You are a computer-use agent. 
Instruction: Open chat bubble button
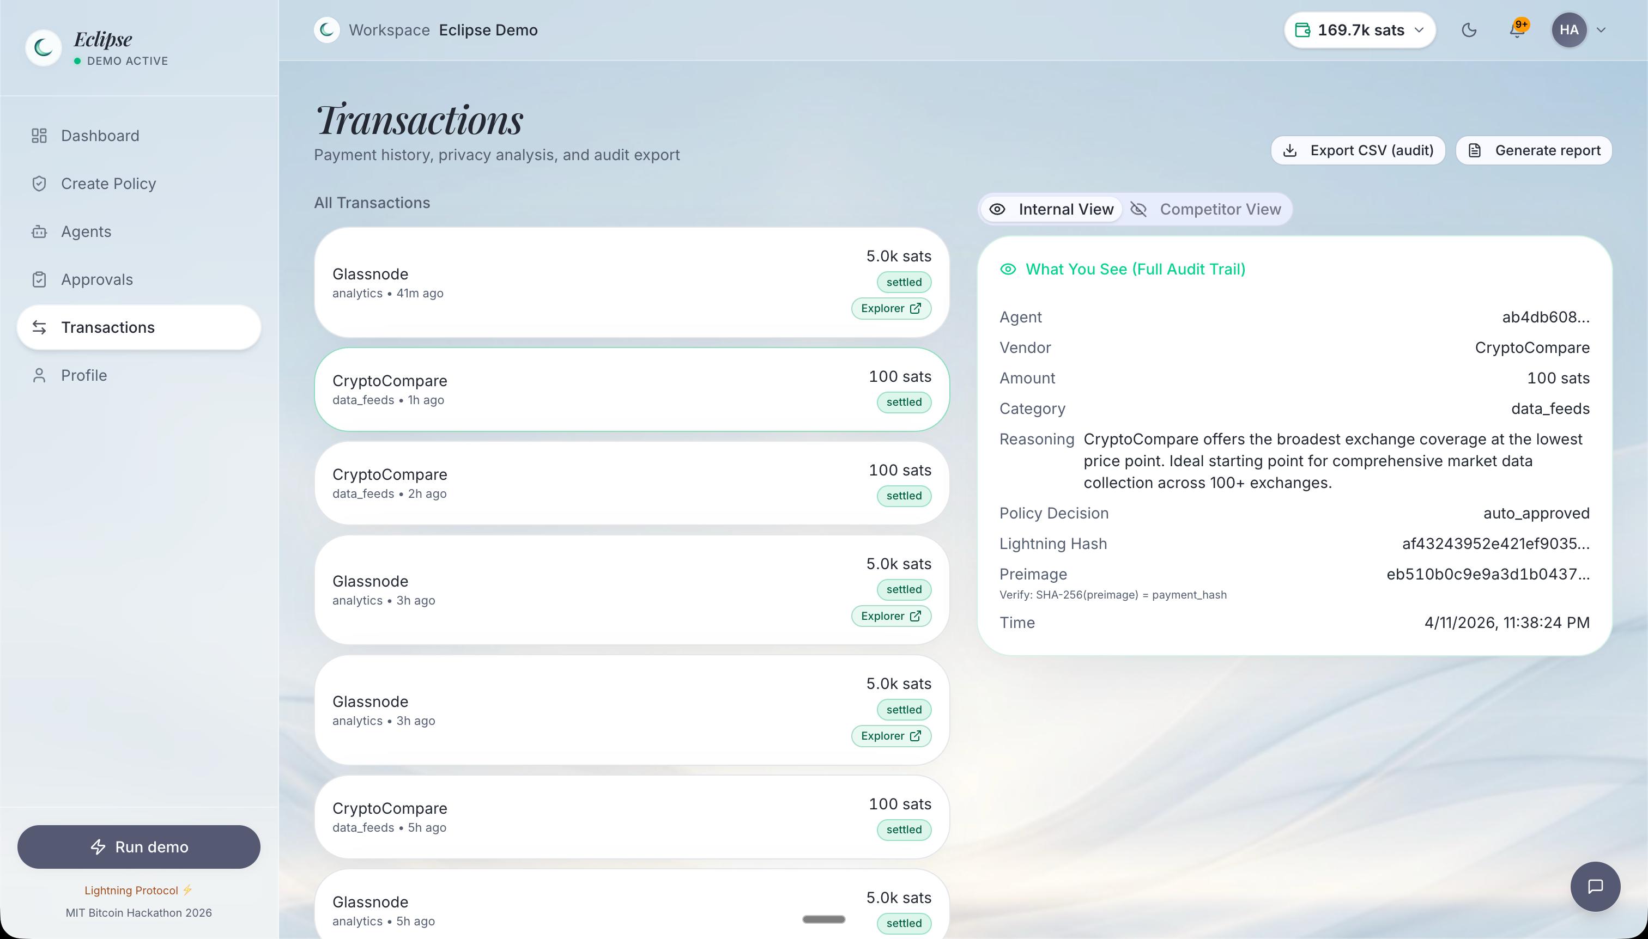(1595, 886)
